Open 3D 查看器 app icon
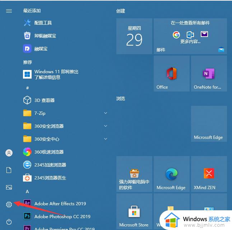The width and height of the screenshot is (232, 230). [x=27, y=100]
